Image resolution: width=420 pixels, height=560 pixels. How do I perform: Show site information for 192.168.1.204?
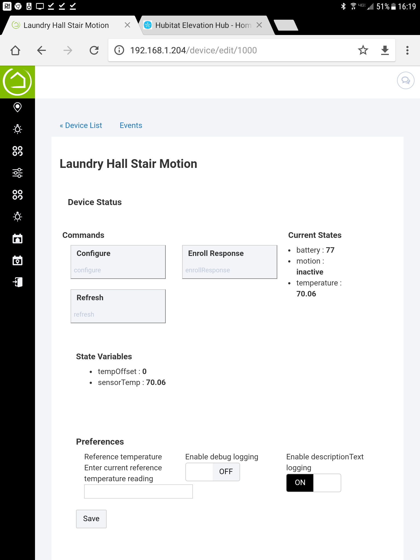[119, 50]
